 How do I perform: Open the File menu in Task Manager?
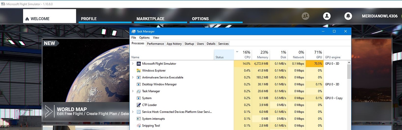pyautogui.click(x=133, y=38)
